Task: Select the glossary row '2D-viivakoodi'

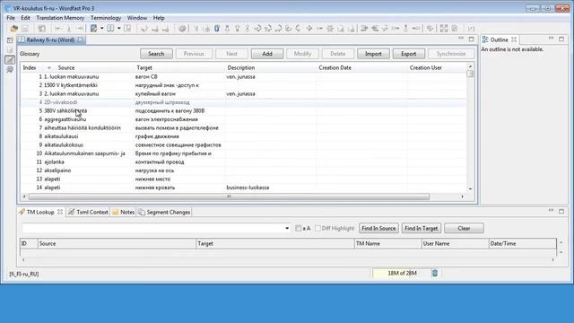Action: (x=243, y=102)
